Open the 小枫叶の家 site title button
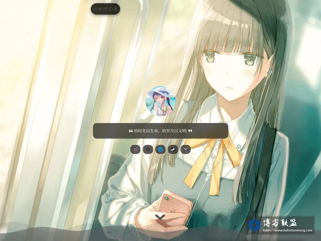The width and height of the screenshot is (321, 241). 105,9
